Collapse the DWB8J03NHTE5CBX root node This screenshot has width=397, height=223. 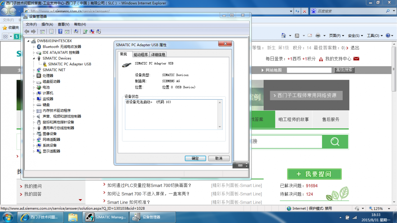click(x=29, y=41)
